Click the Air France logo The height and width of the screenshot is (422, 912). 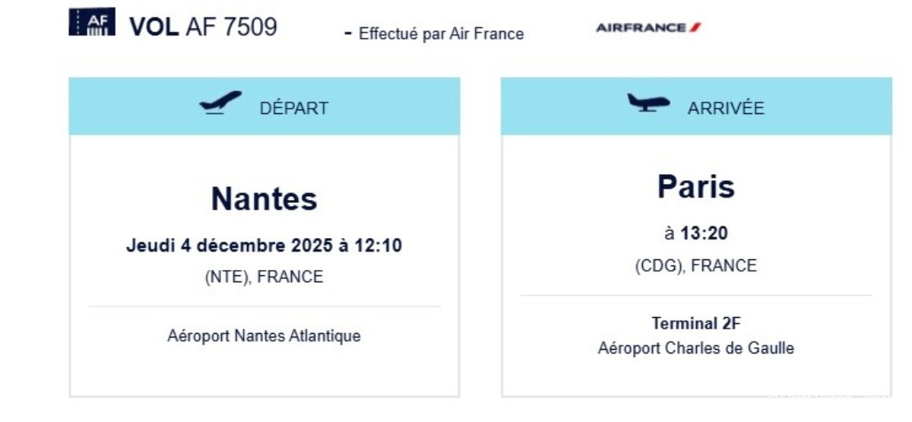[648, 27]
